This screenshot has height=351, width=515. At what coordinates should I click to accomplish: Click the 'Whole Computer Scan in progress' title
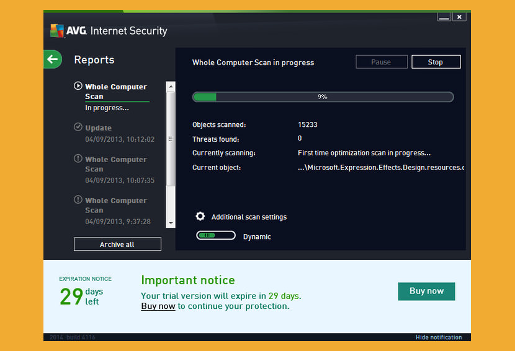click(253, 63)
